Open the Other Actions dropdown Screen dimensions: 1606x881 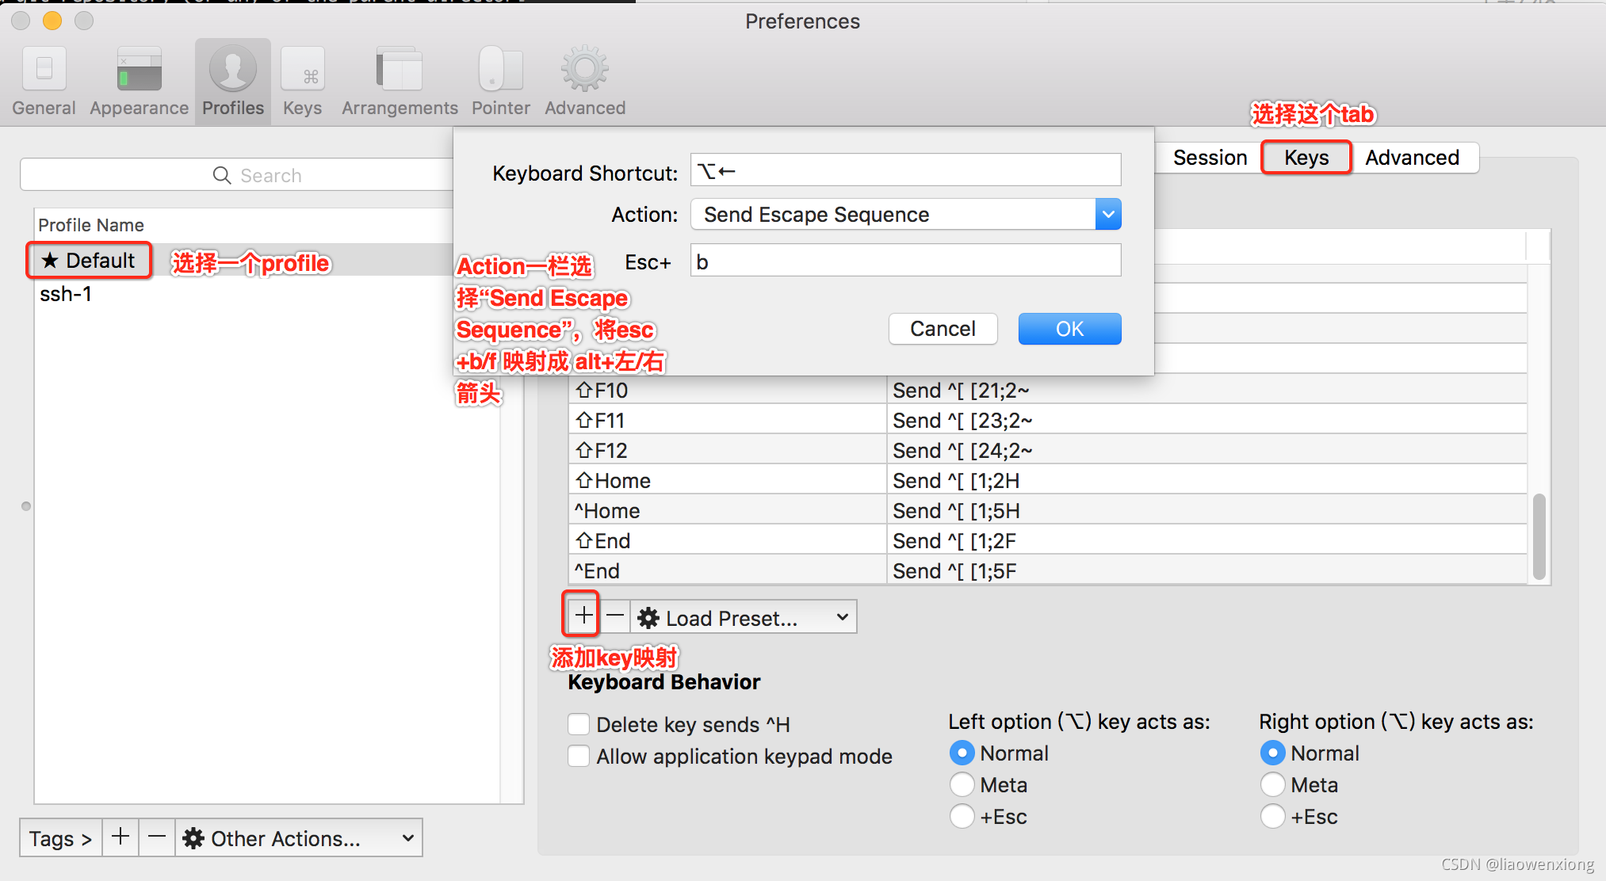[x=298, y=838]
